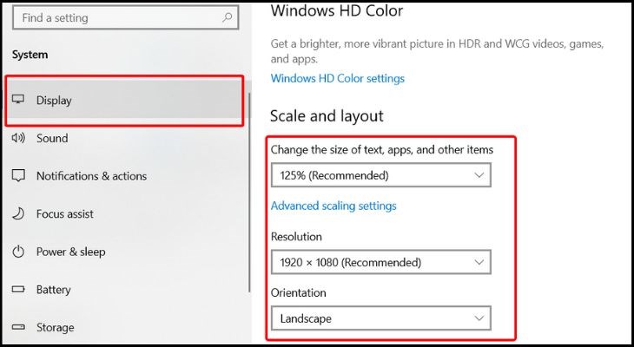Image resolution: width=634 pixels, height=347 pixels.
Task: Go to Notifications & actions settings
Action: click(x=91, y=176)
